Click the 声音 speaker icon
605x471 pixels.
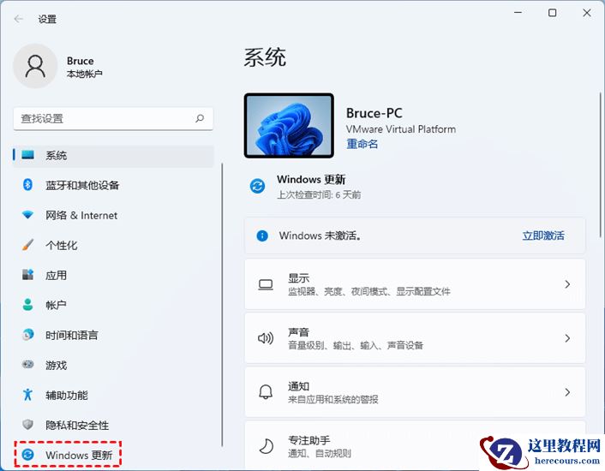266,338
